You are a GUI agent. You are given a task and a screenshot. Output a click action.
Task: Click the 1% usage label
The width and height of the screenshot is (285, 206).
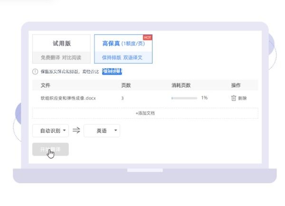(x=204, y=98)
